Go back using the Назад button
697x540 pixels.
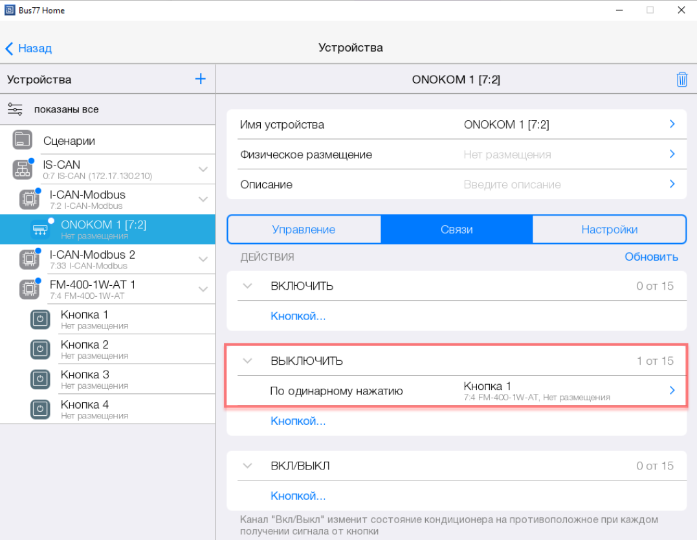[28, 48]
